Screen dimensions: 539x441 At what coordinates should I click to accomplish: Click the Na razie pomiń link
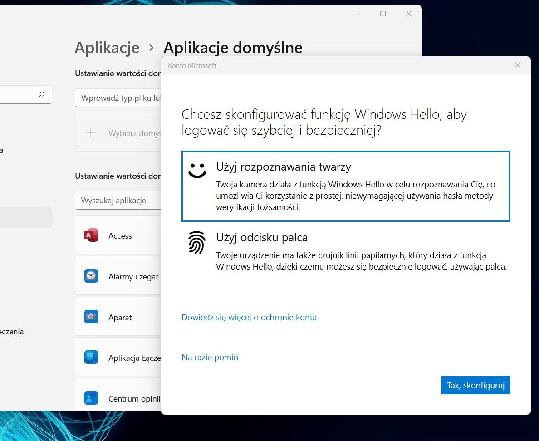pos(210,357)
